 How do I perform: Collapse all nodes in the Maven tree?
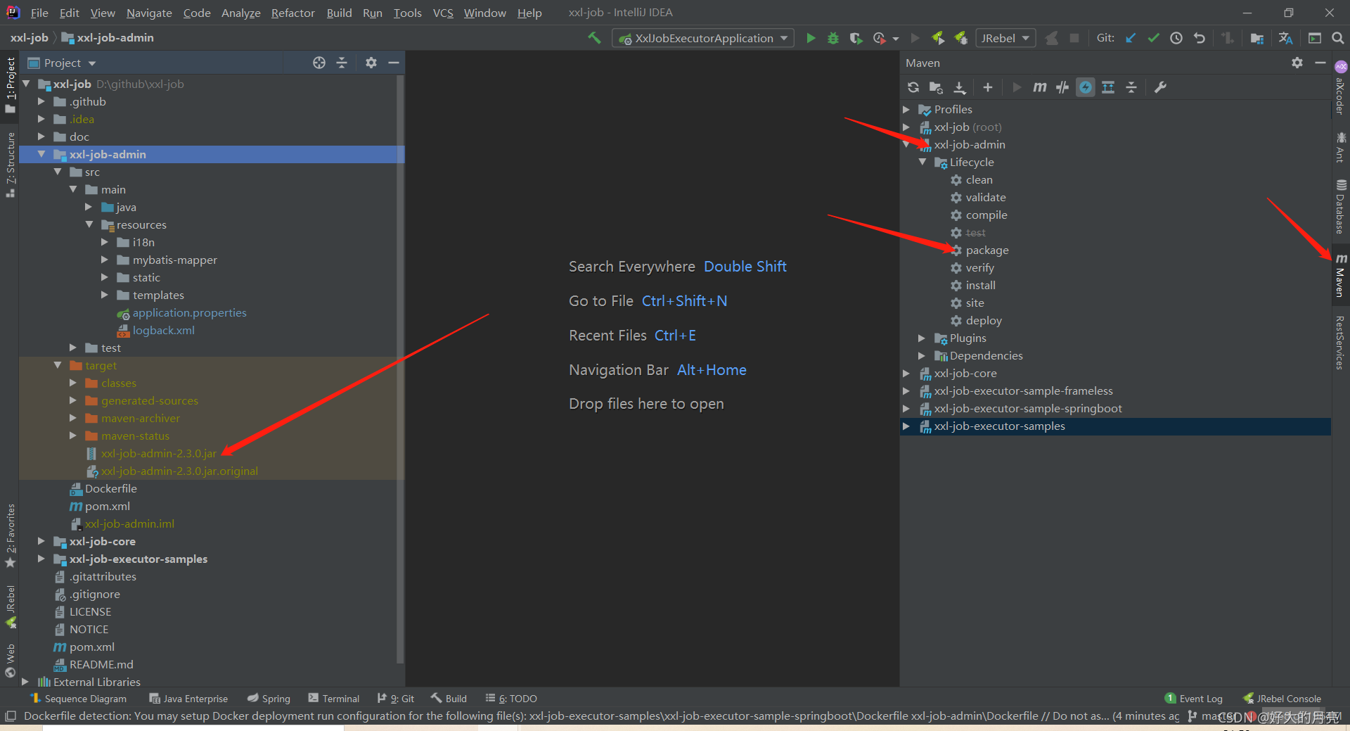(1131, 87)
